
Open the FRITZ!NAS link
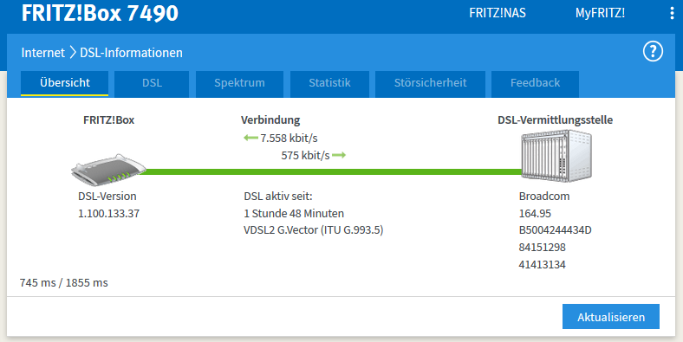point(497,13)
